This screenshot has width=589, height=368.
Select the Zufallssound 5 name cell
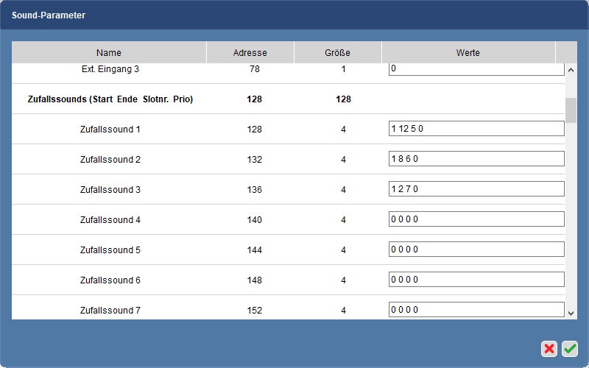(110, 250)
